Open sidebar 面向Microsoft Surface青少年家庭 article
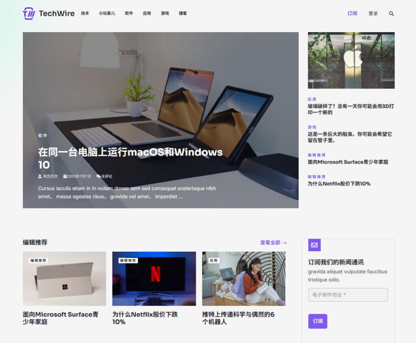416x343 pixels. (x=348, y=162)
